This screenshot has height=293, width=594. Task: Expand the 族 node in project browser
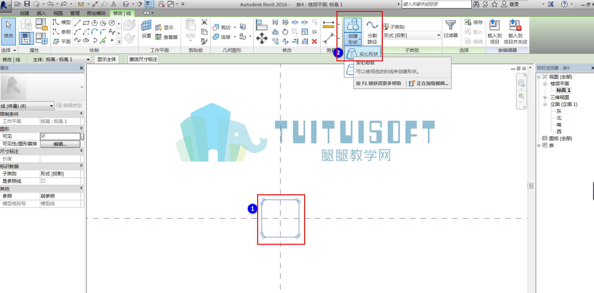coord(539,145)
